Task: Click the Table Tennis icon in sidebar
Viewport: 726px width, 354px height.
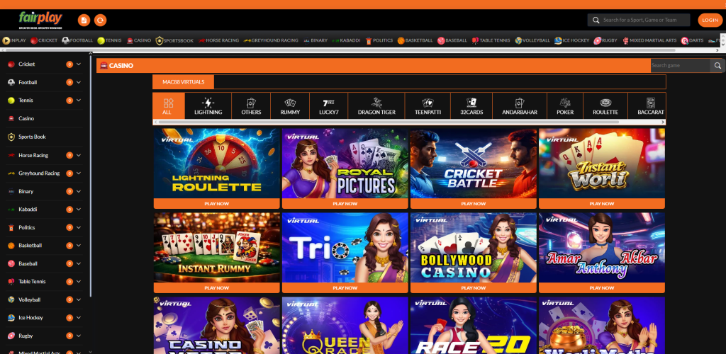Action: click(x=11, y=282)
